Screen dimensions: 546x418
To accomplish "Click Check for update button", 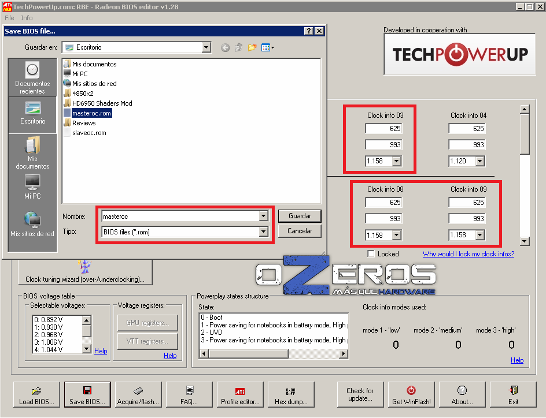I will coord(360,394).
